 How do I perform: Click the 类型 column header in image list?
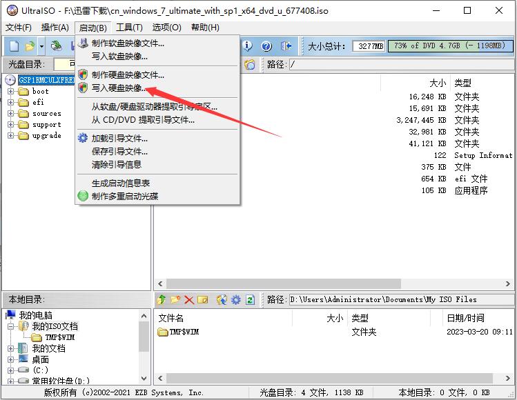pos(462,83)
